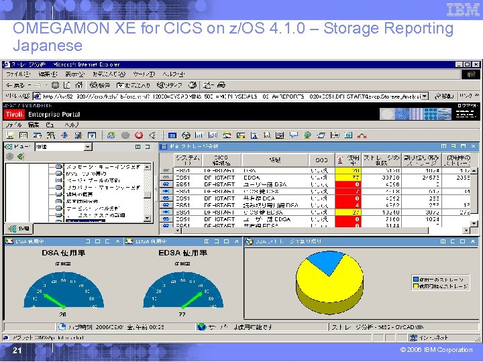Select the Bar chart view toolbar icon
483x362 pixels.
click(199, 135)
